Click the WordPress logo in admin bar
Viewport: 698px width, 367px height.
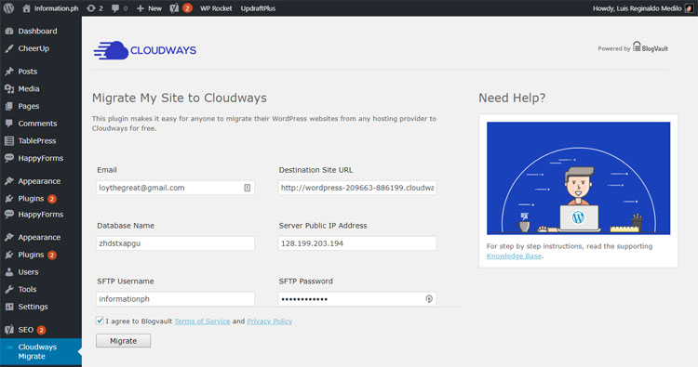coord(8,8)
